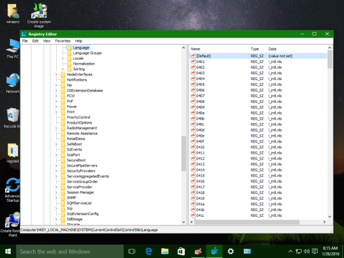
Task: Click the Normalization folder icon
Action: click(x=69, y=63)
